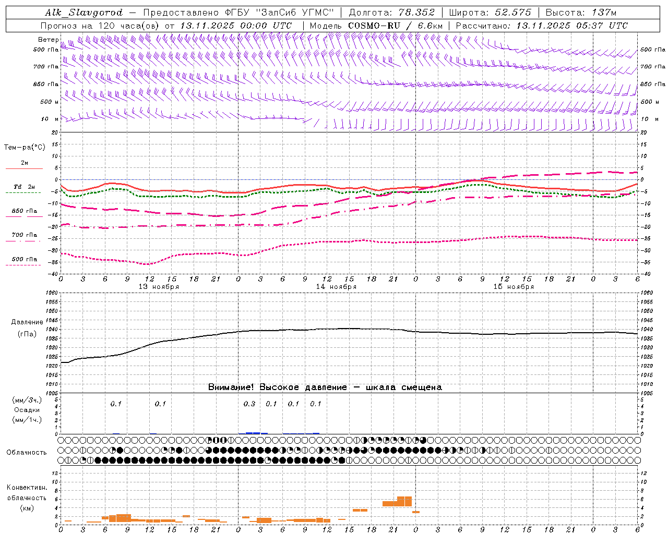Click the Alk_Slavgorod station title
This screenshot has width=668, height=534.
point(84,13)
